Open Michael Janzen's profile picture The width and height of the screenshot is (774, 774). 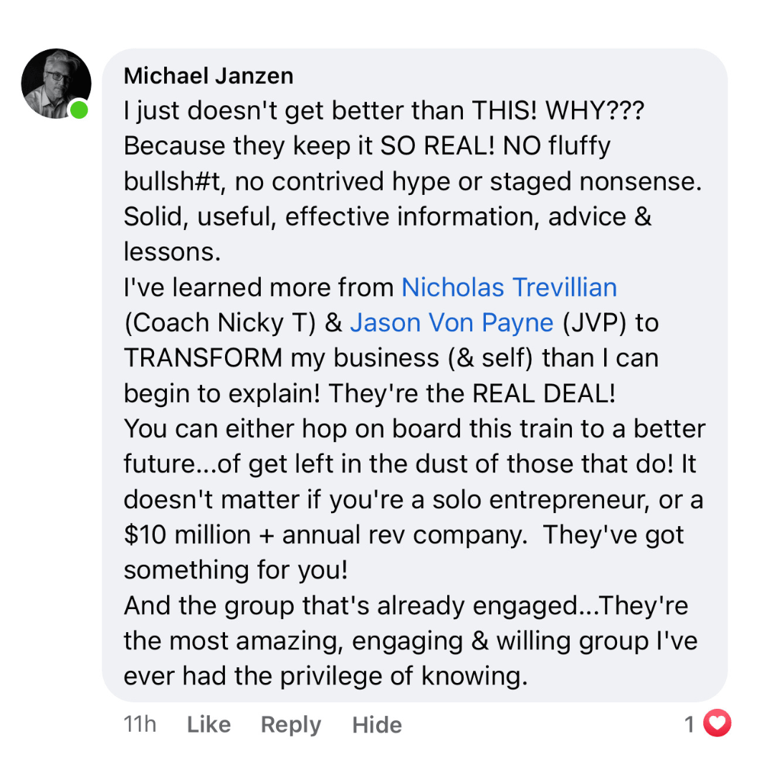pyautogui.click(x=56, y=83)
